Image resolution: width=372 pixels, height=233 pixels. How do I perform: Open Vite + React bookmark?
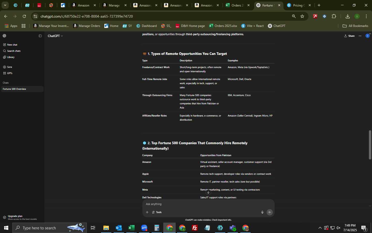[x=253, y=26]
